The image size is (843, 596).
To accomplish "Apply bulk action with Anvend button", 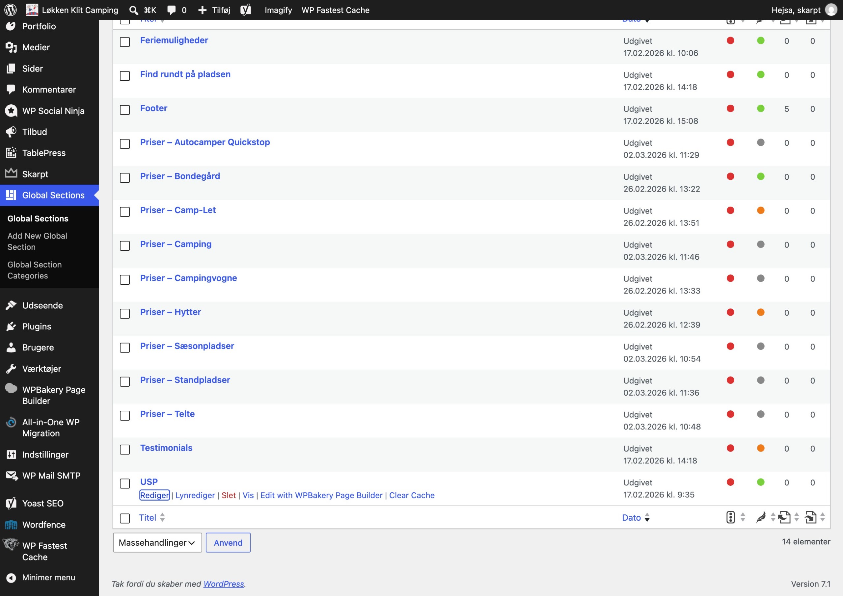I will coord(228,542).
